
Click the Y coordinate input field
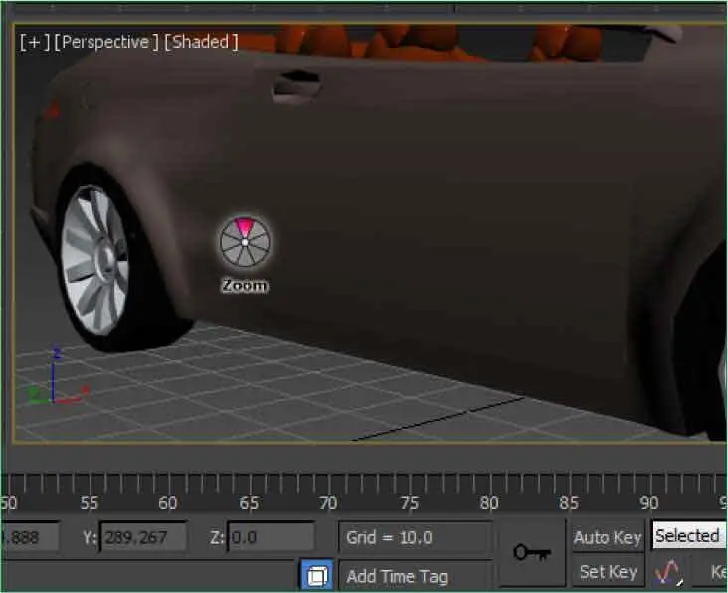tap(142, 538)
